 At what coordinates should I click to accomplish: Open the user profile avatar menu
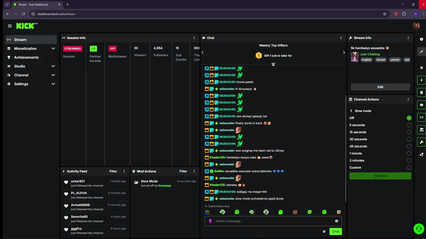pyautogui.click(x=416, y=26)
